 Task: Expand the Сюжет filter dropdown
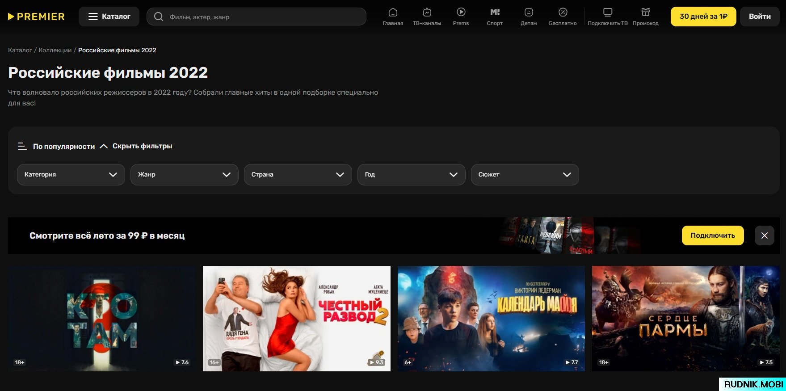[525, 175]
